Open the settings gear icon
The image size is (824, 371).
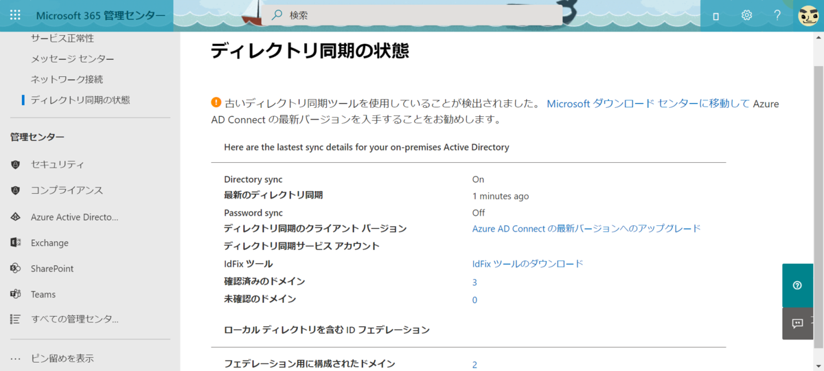tap(746, 15)
